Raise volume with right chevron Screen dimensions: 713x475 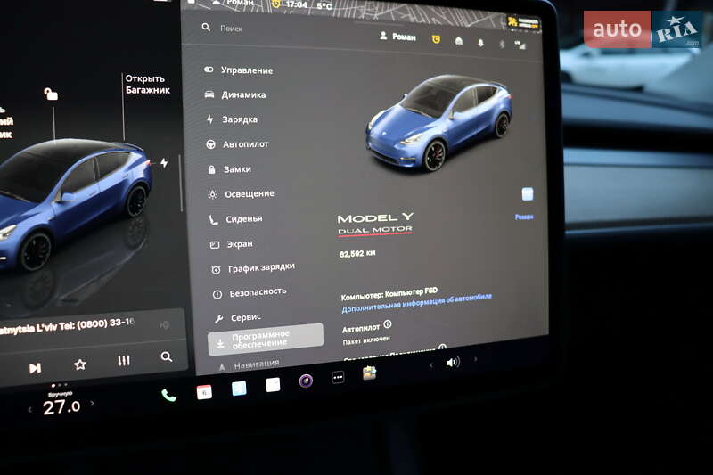pos(476,359)
